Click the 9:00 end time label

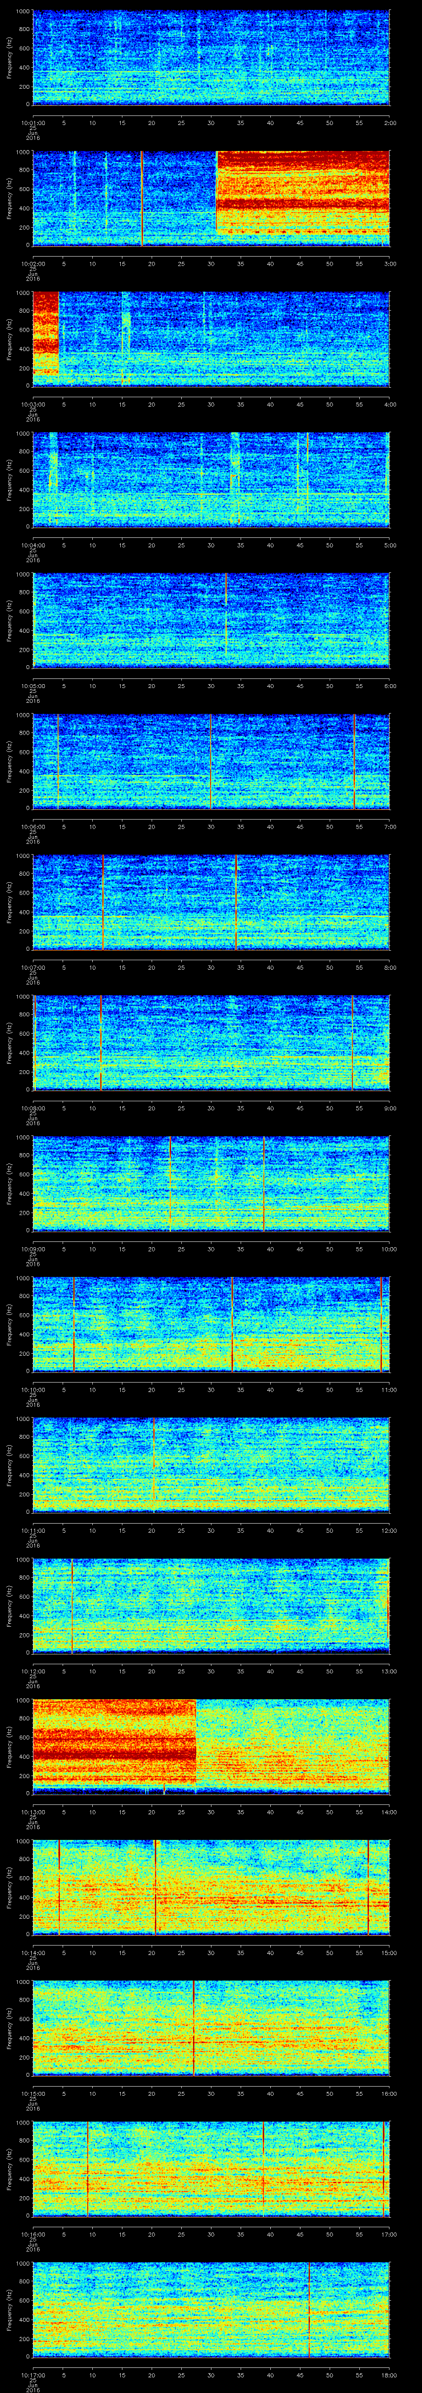point(389,1108)
